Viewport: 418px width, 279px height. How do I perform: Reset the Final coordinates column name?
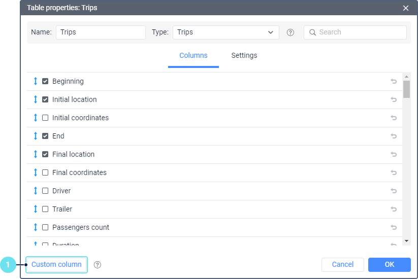(x=394, y=172)
